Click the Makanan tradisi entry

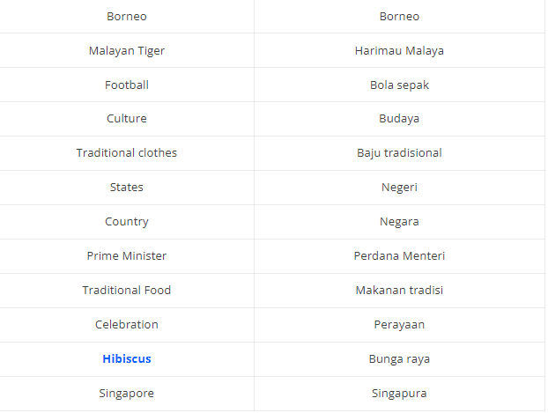(x=399, y=290)
